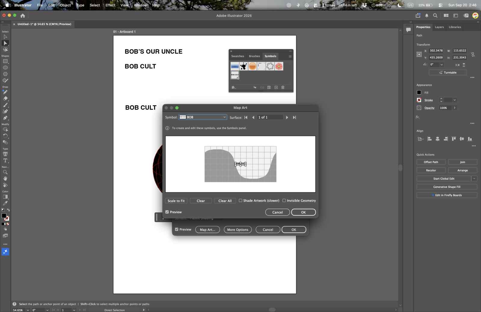
Task: Click Clear All button
Action: tap(225, 201)
